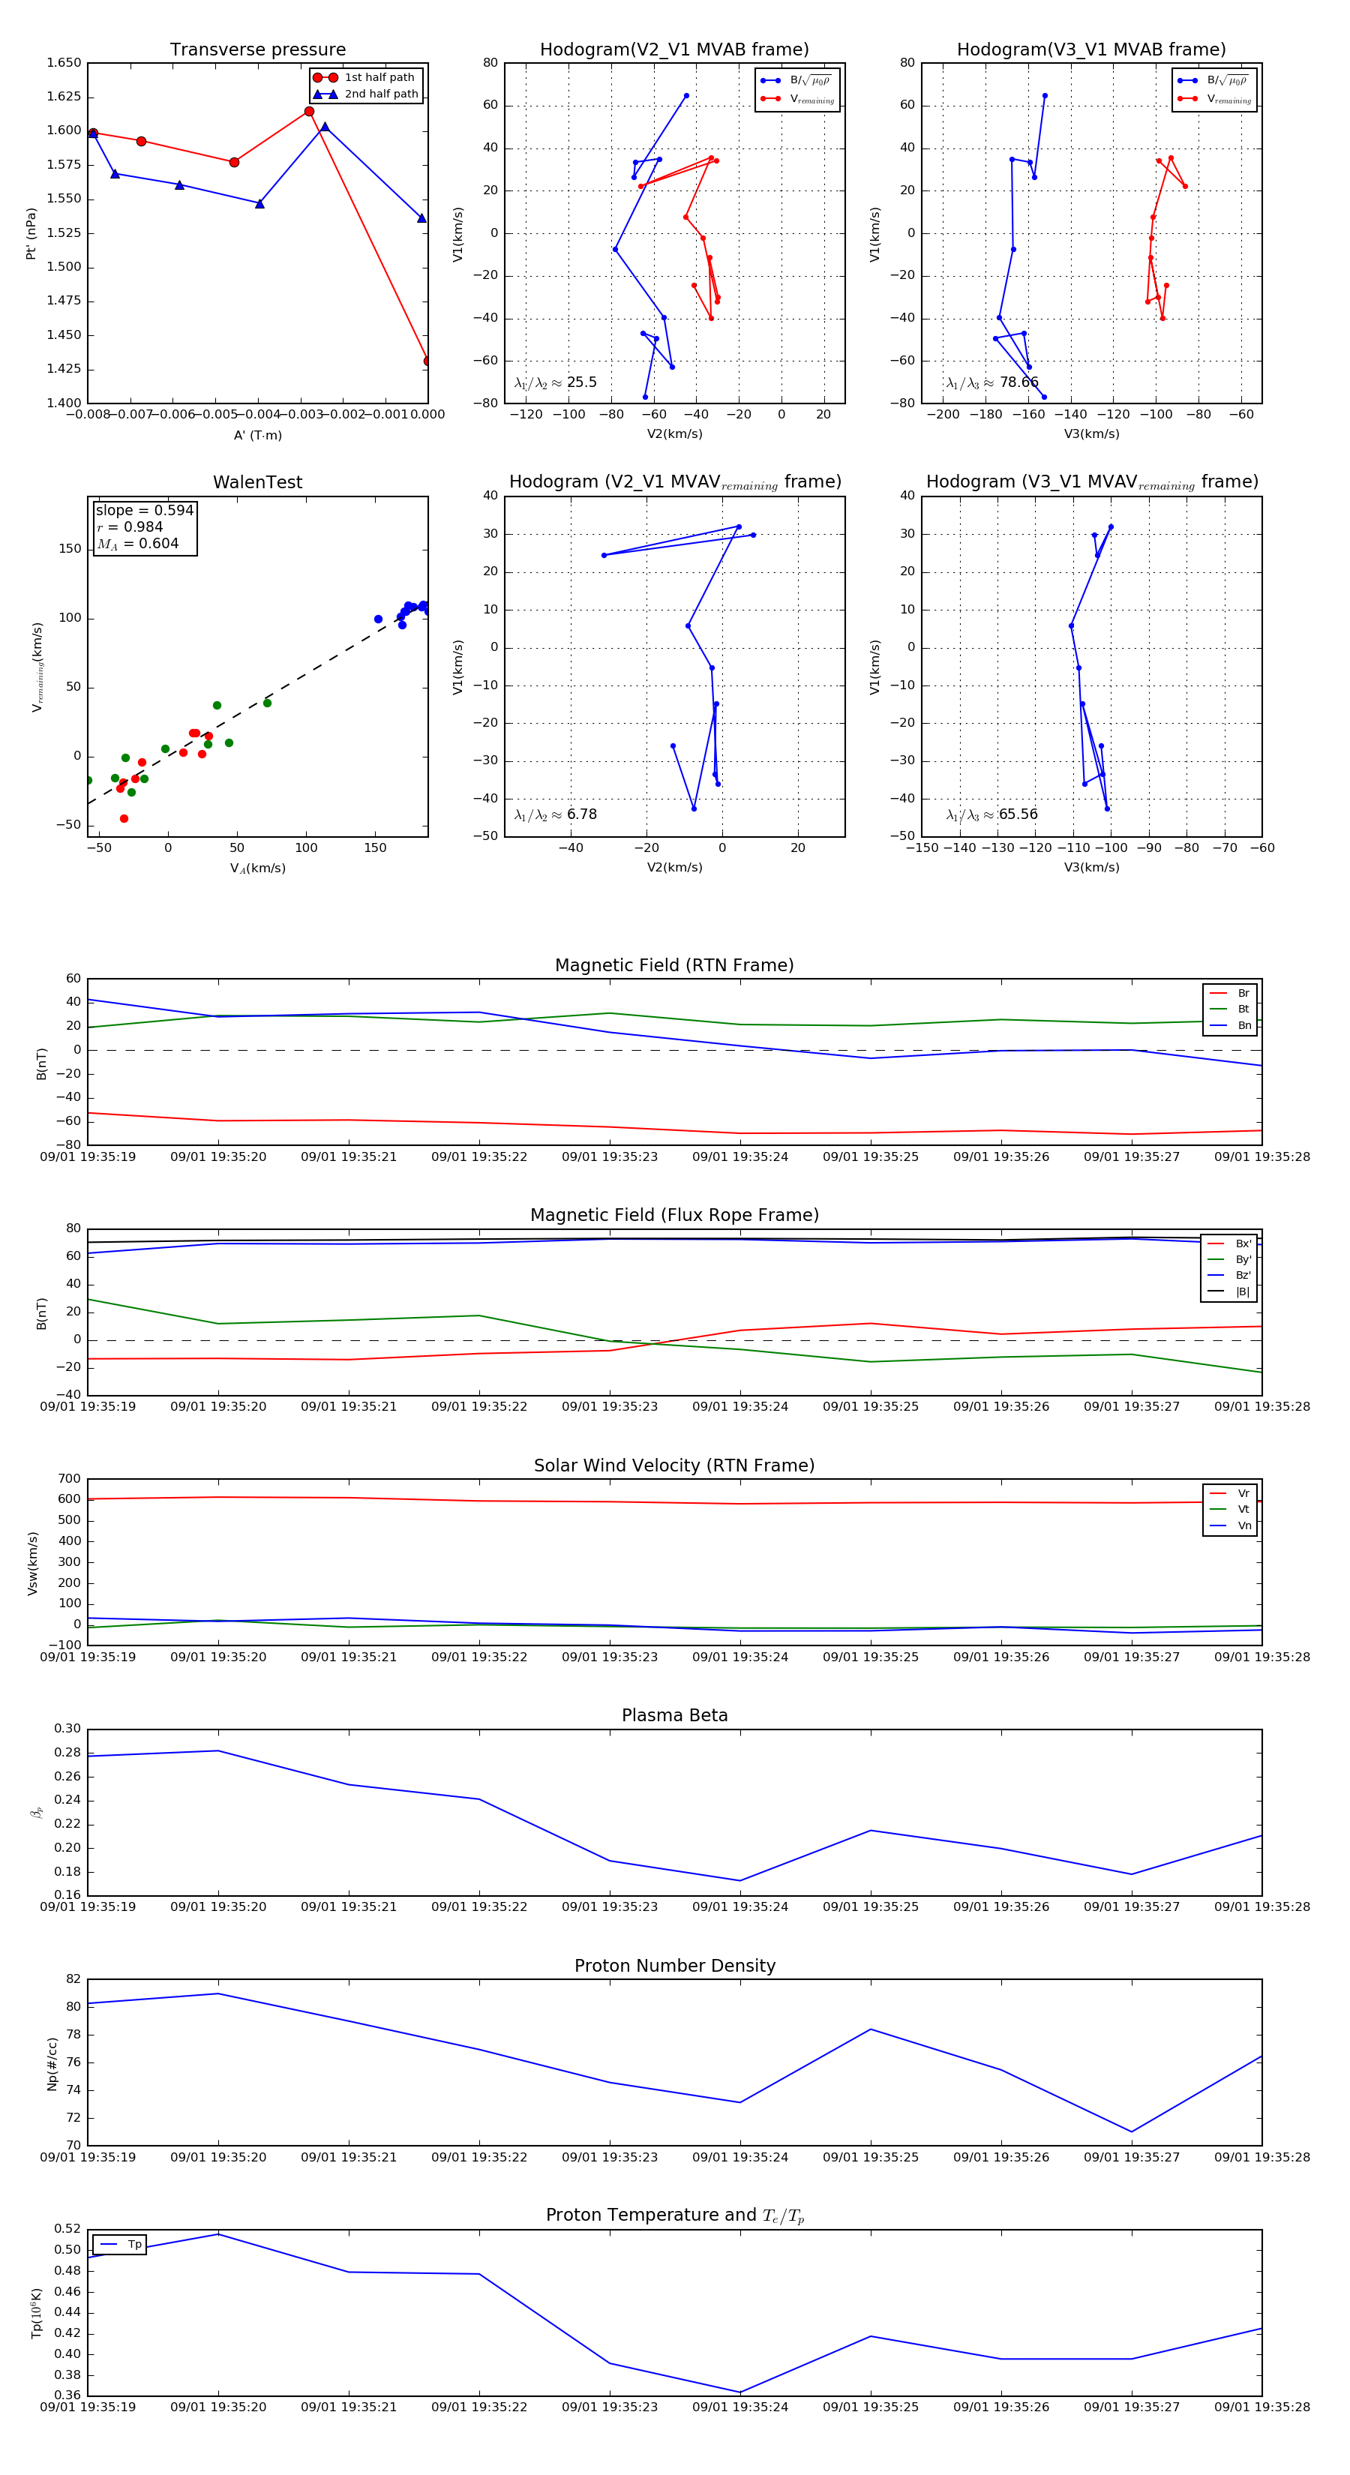The image size is (1350, 2475).
Task: Click the 'slope = 0.594' text
Action: (144, 510)
